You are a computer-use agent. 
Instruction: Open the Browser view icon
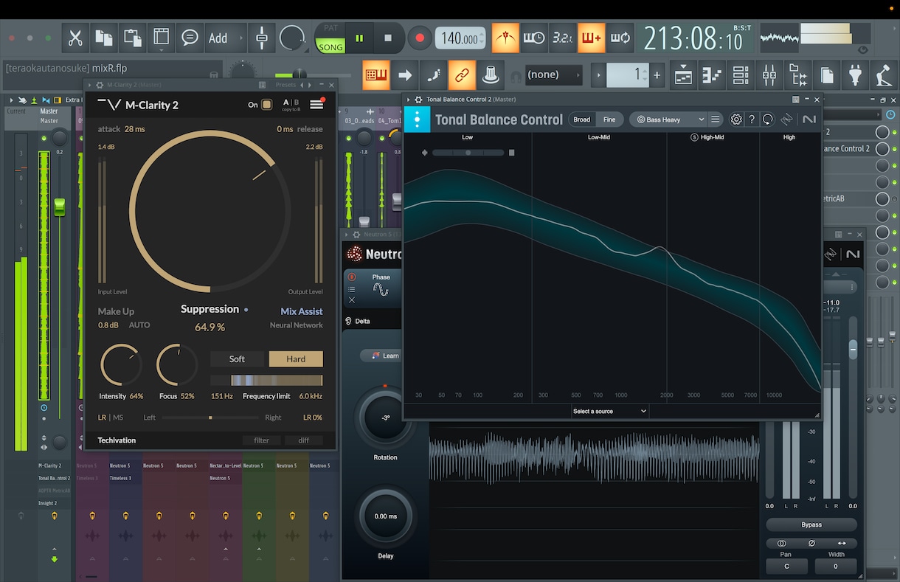click(798, 75)
